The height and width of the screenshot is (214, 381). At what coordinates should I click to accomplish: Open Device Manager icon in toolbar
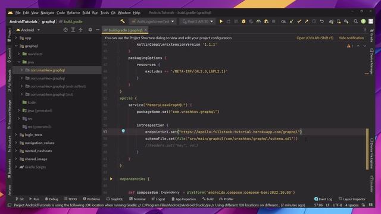coord(339,21)
